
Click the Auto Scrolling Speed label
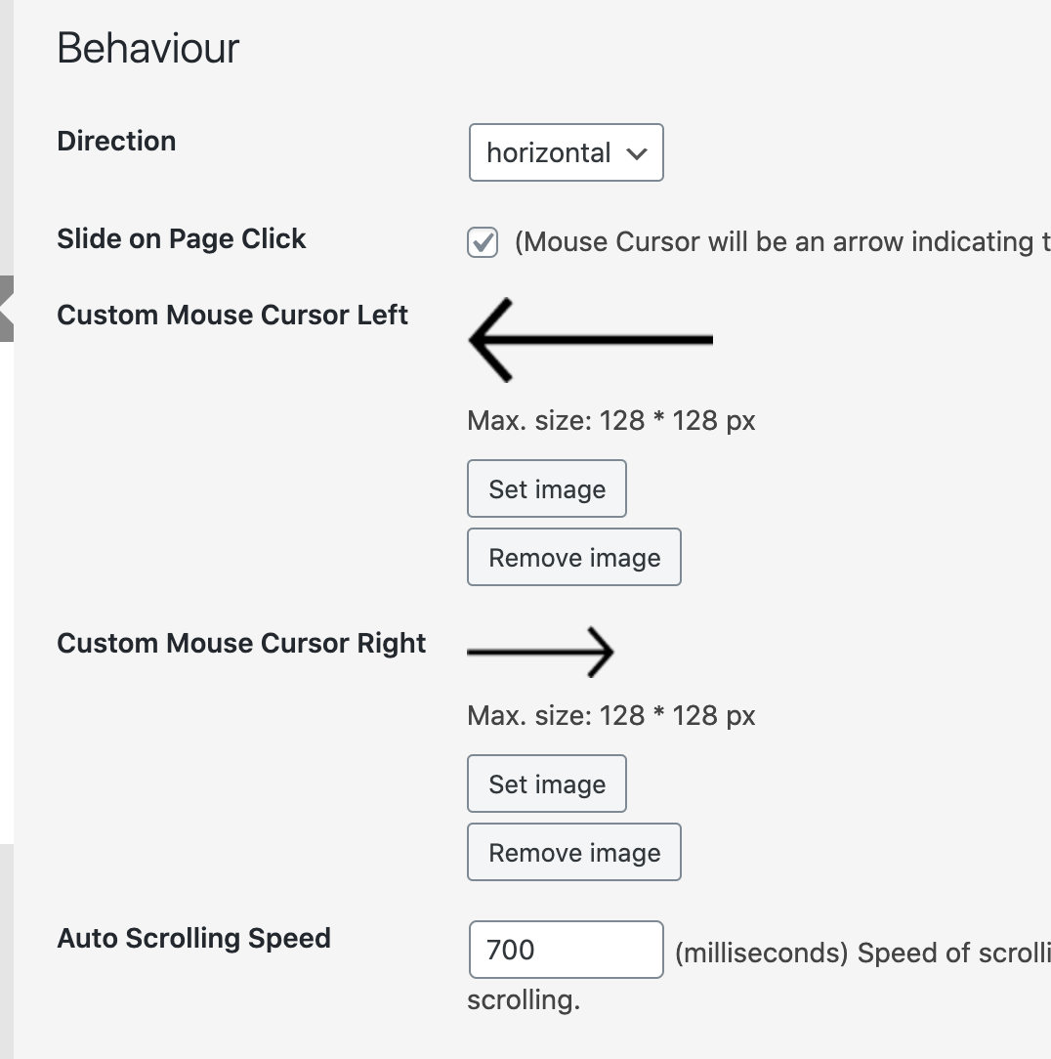193,938
